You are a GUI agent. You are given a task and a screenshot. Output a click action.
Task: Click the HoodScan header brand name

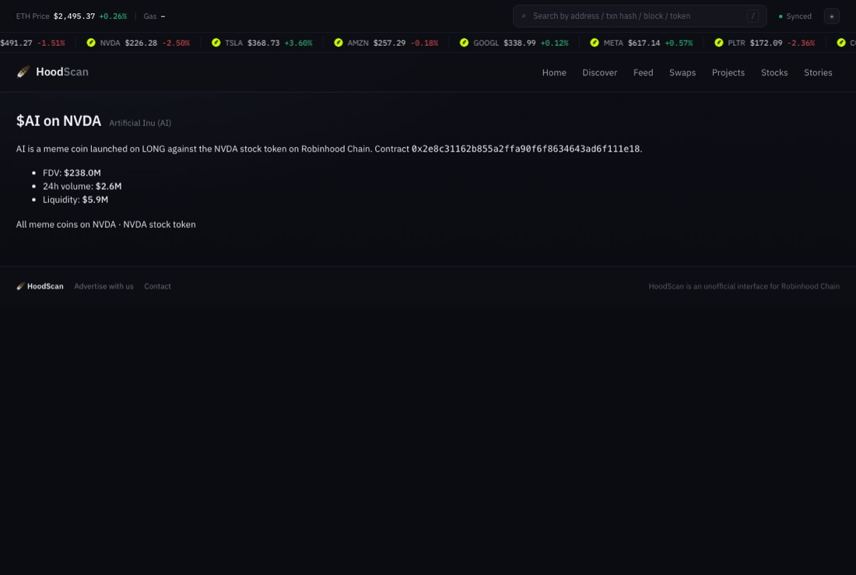click(62, 72)
